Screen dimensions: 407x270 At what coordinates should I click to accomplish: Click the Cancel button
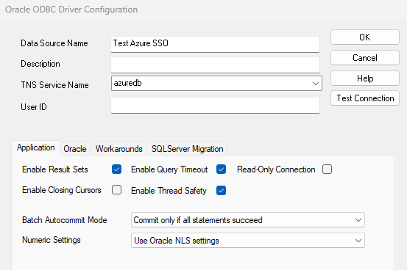click(x=365, y=58)
